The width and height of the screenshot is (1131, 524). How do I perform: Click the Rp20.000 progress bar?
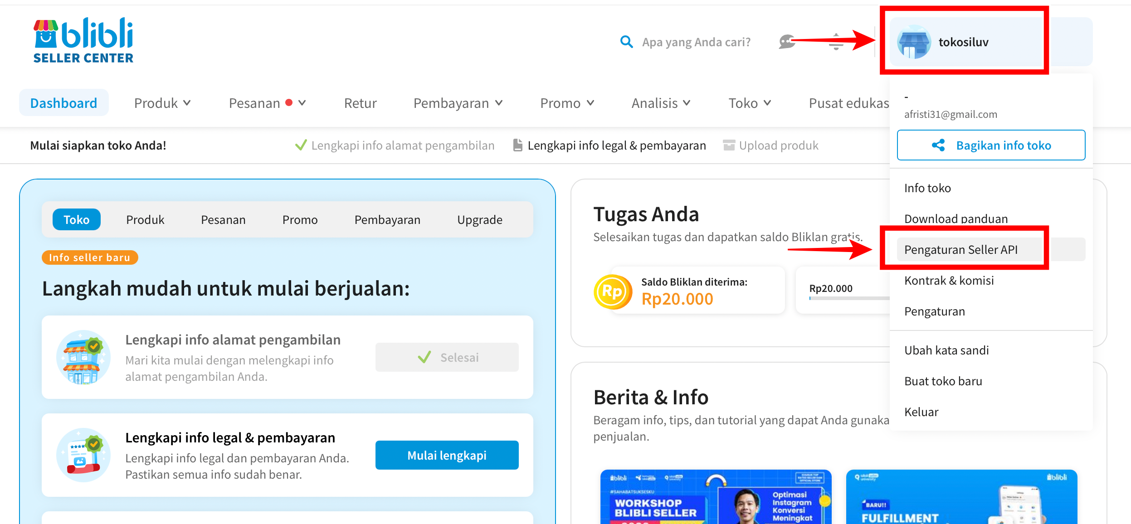pos(848,298)
